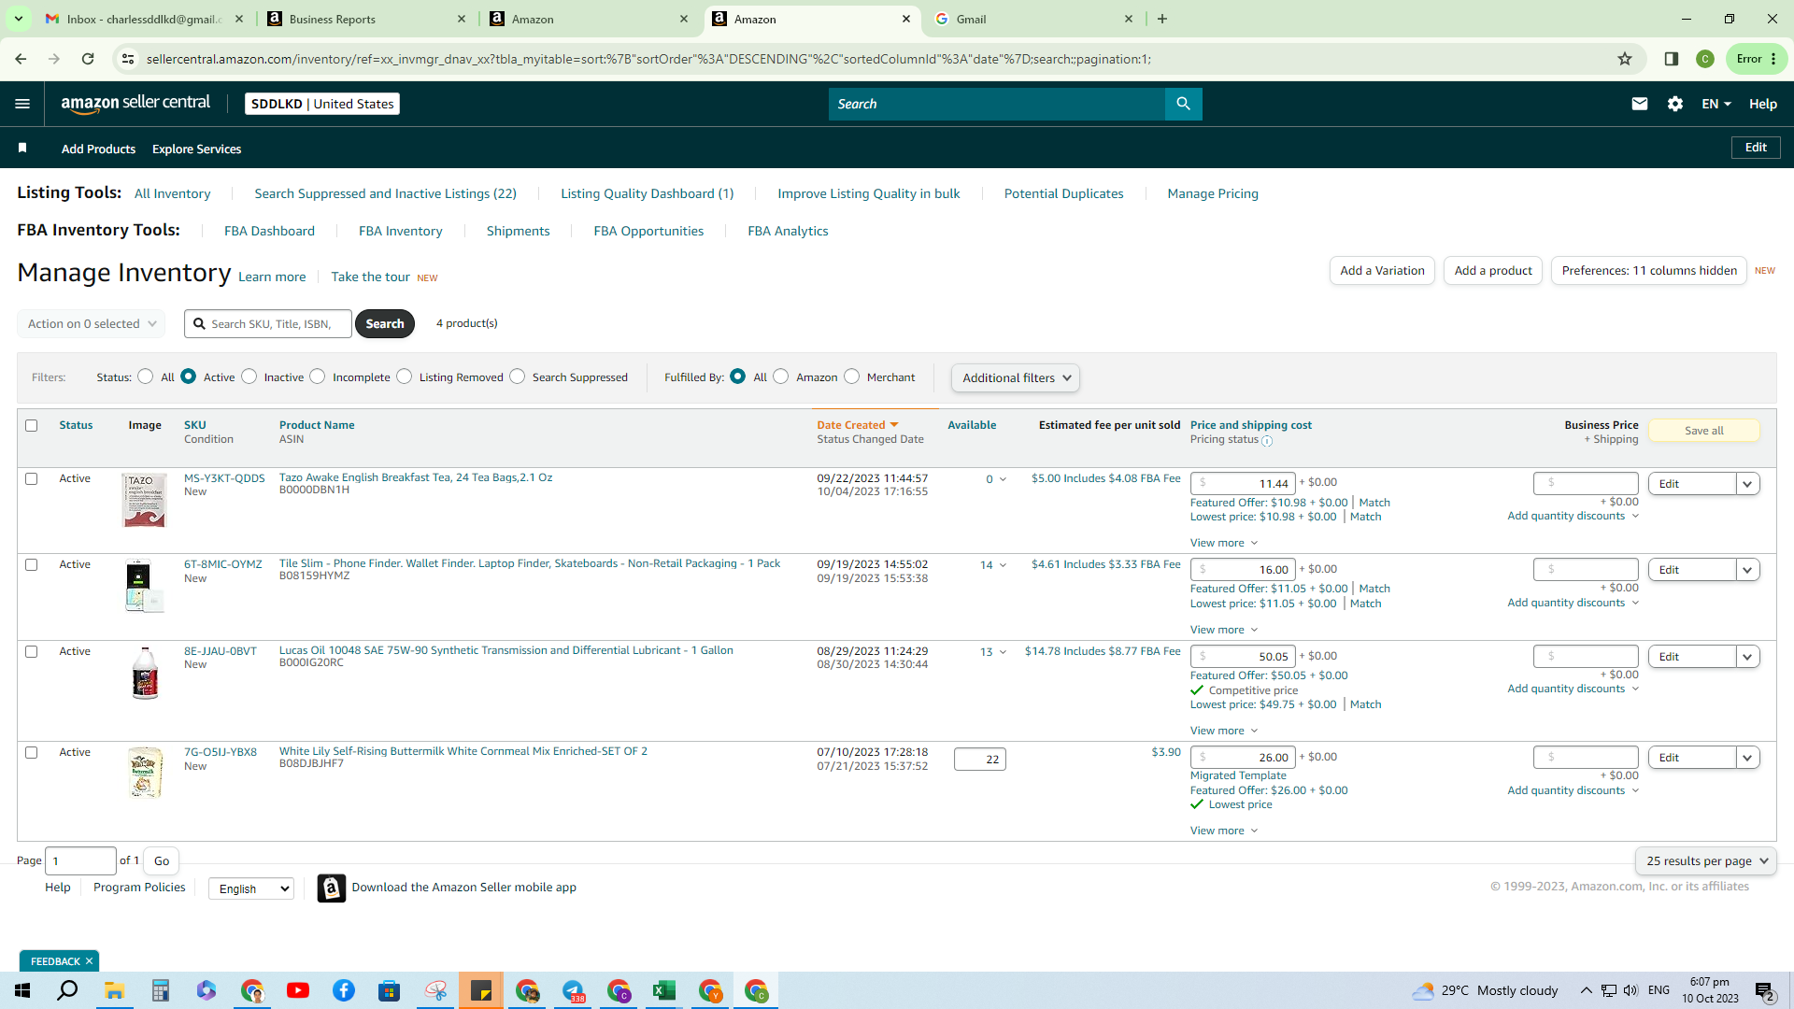
Task: Launch Excel from the taskbar
Action: coord(664,990)
